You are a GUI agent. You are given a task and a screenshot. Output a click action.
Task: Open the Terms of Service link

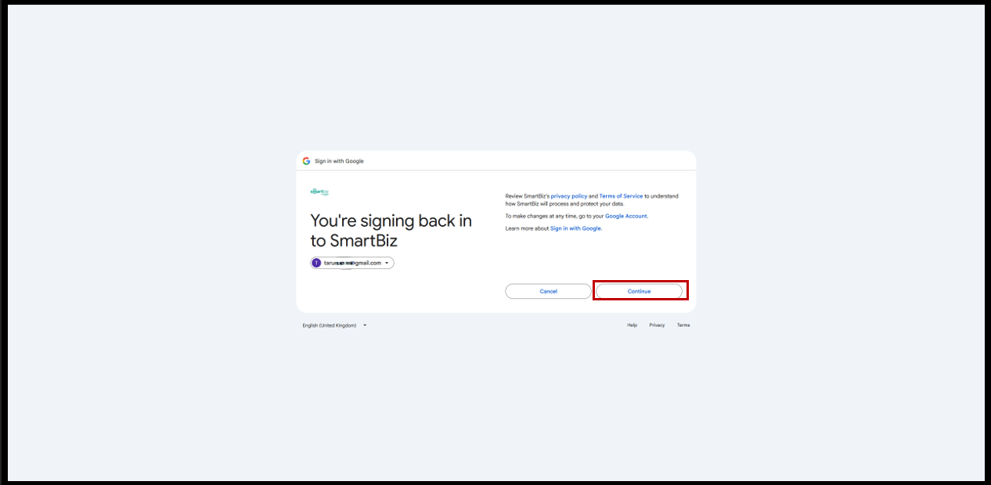point(621,196)
